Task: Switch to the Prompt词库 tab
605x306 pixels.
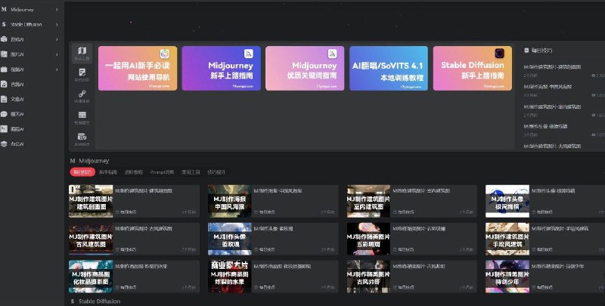Action: pyautogui.click(x=162, y=172)
